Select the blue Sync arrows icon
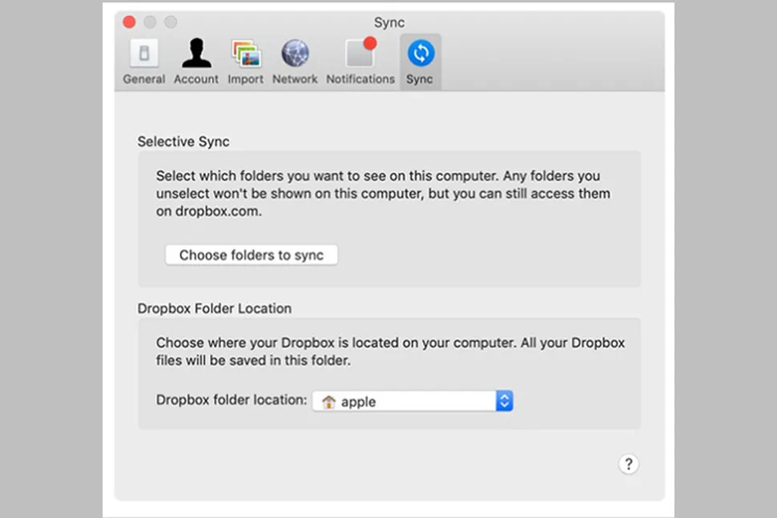Image resolution: width=777 pixels, height=518 pixels. [x=420, y=54]
